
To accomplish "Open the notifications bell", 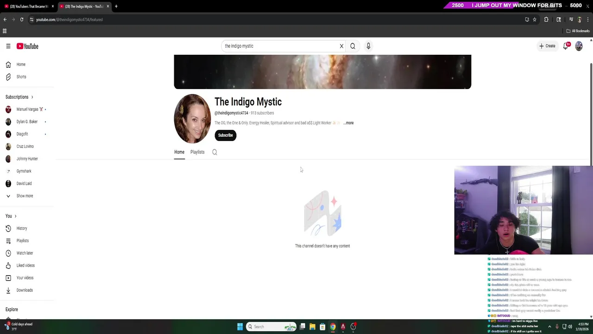I will tap(566, 46).
